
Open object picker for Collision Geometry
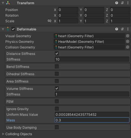pos(128,47)
